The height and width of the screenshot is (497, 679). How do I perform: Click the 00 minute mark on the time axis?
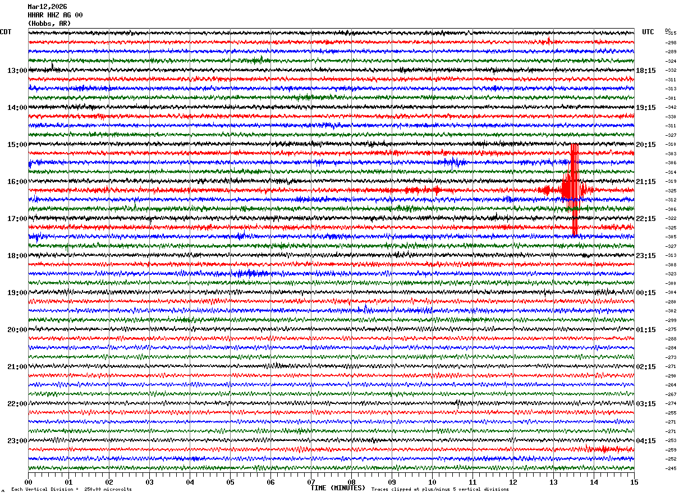pyautogui.click(x=29, y=482)
